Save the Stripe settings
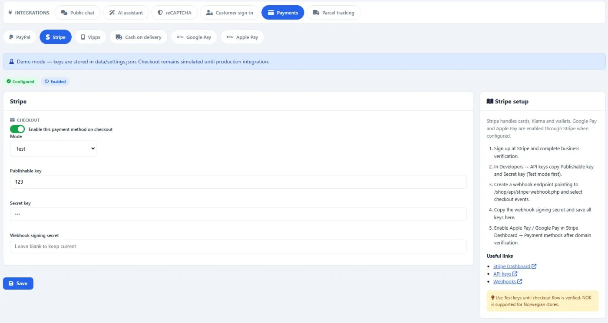The height and width of the screenshot is (323, 608). [x=18, y=283]
